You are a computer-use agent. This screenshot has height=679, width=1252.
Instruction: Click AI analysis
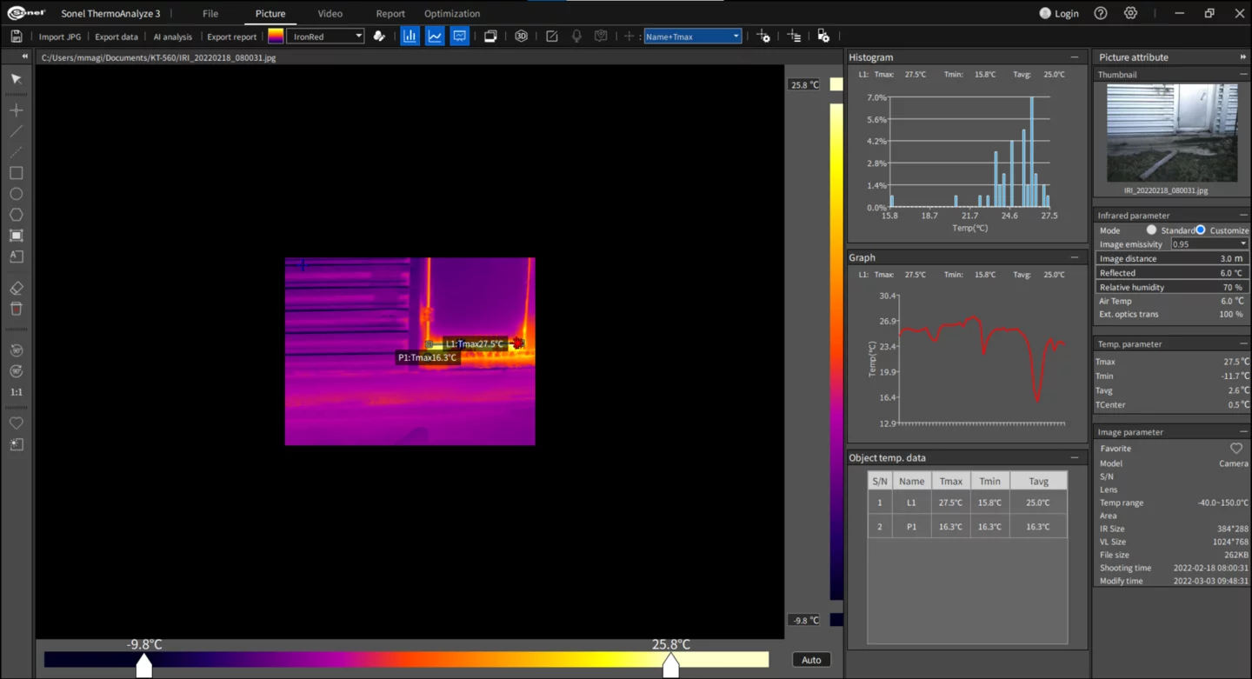click(x=172, y=37)
